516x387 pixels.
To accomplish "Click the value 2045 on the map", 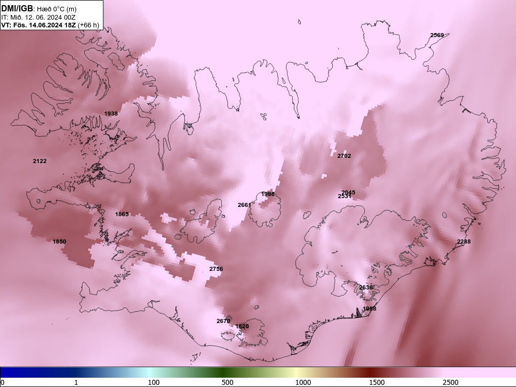I will (348, 192).
